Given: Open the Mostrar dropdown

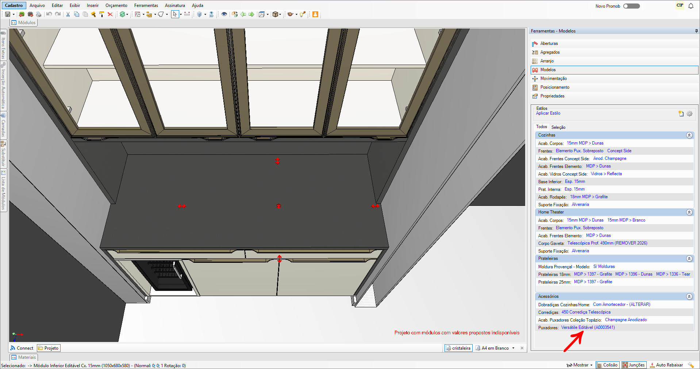Looking at the screenshot, I should coord(580,365).
